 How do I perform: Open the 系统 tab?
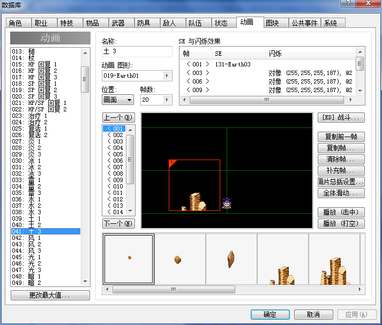(x=333, y=23)
